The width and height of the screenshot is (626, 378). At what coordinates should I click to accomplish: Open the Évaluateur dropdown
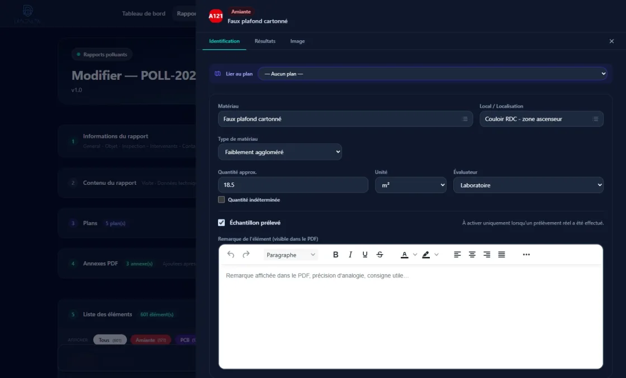click(x=528, y=185)
